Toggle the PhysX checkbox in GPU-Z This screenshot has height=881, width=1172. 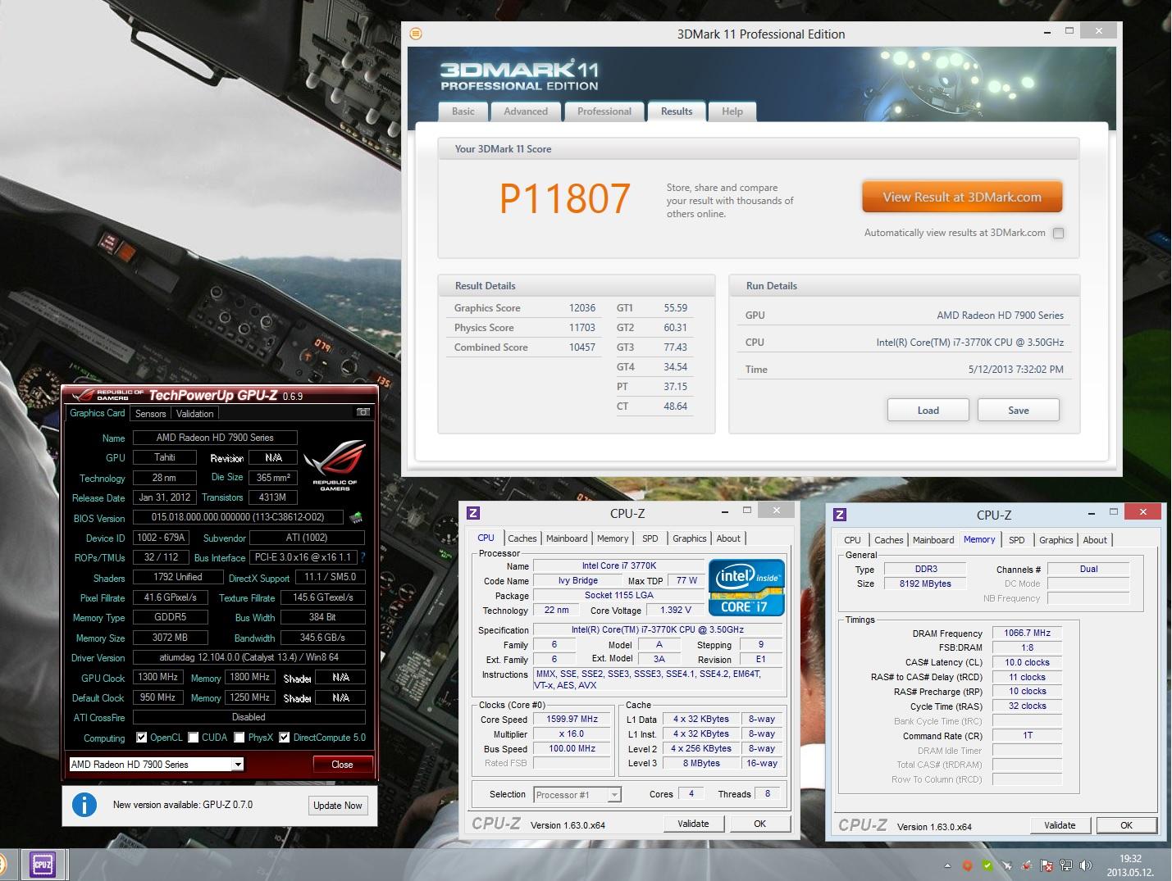pos(239,738)
